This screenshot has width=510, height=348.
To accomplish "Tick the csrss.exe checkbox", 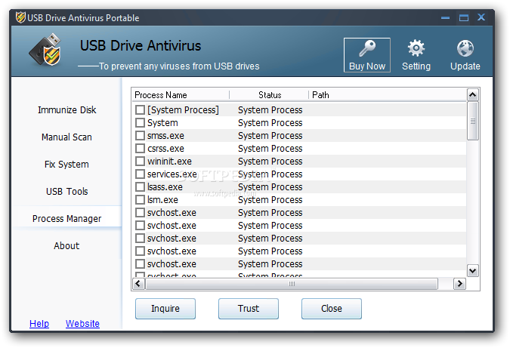I will pos(140,149).
